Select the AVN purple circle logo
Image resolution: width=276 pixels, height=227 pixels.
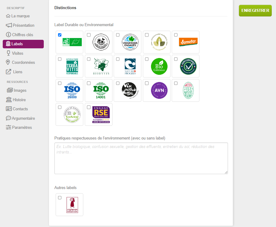[159, 91]
